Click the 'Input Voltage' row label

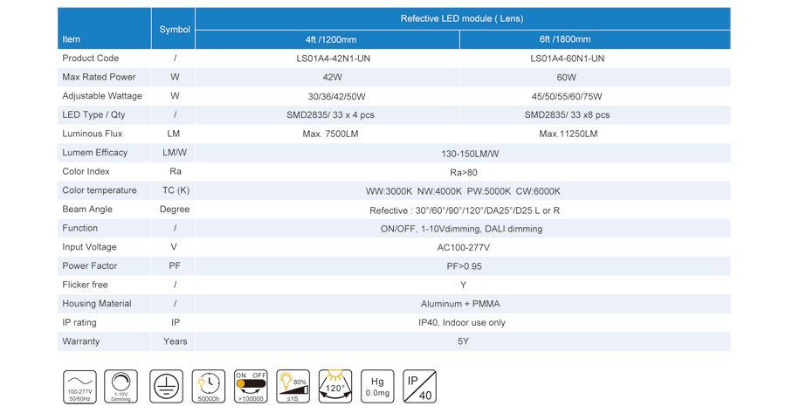pos(89,247)
